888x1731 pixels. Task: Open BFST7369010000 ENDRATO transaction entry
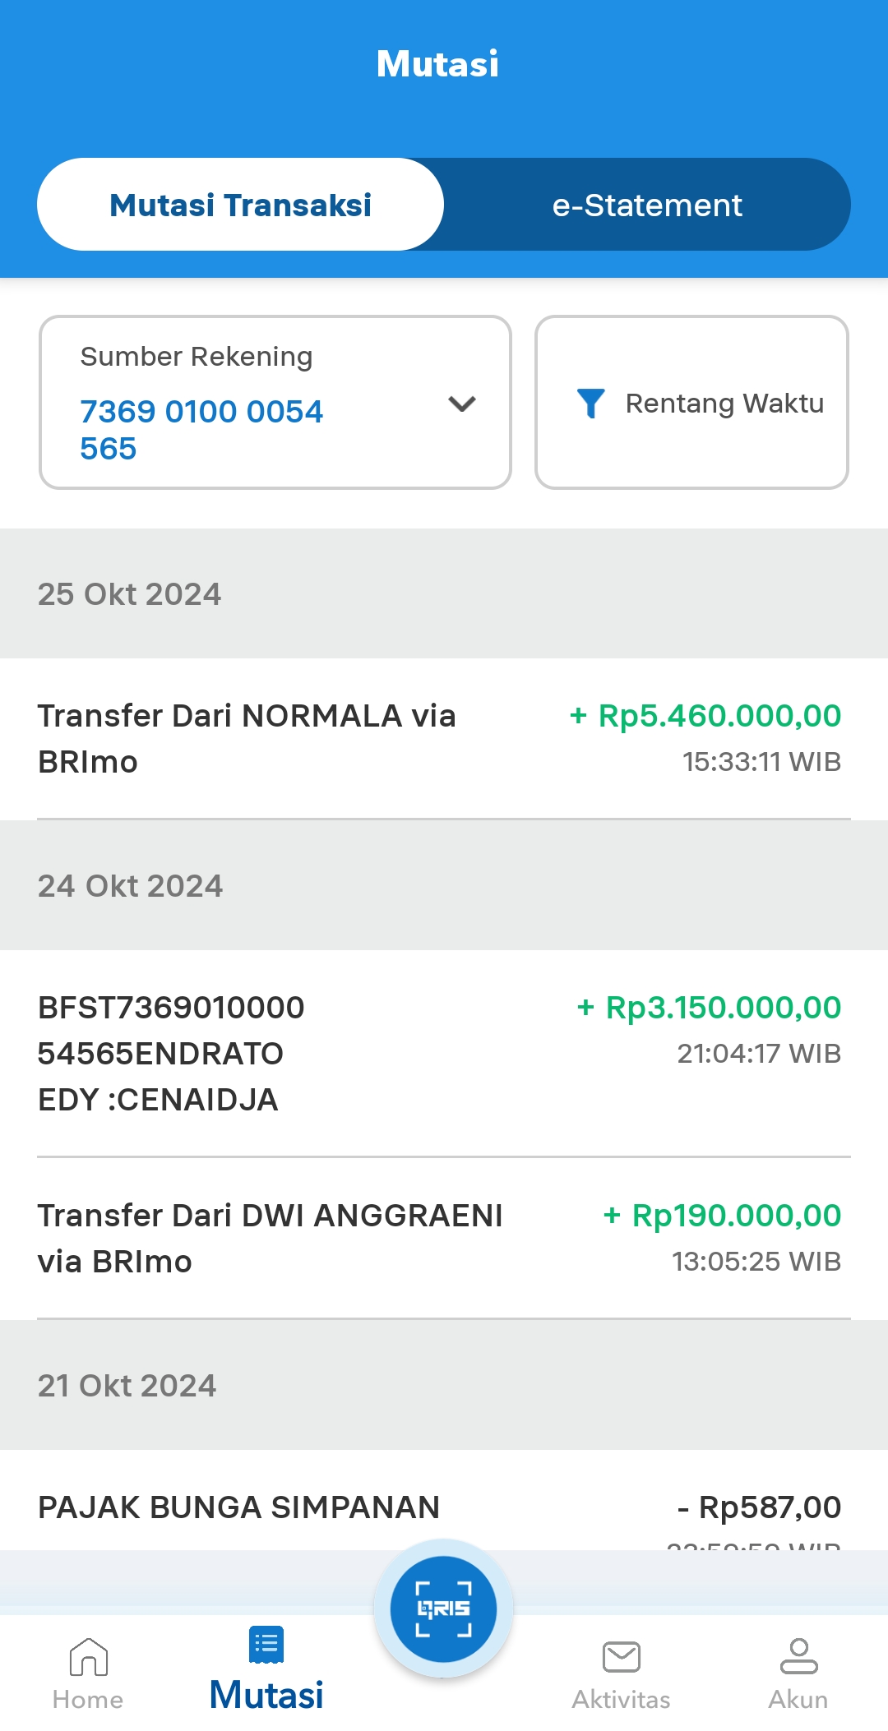point(171,1053)
